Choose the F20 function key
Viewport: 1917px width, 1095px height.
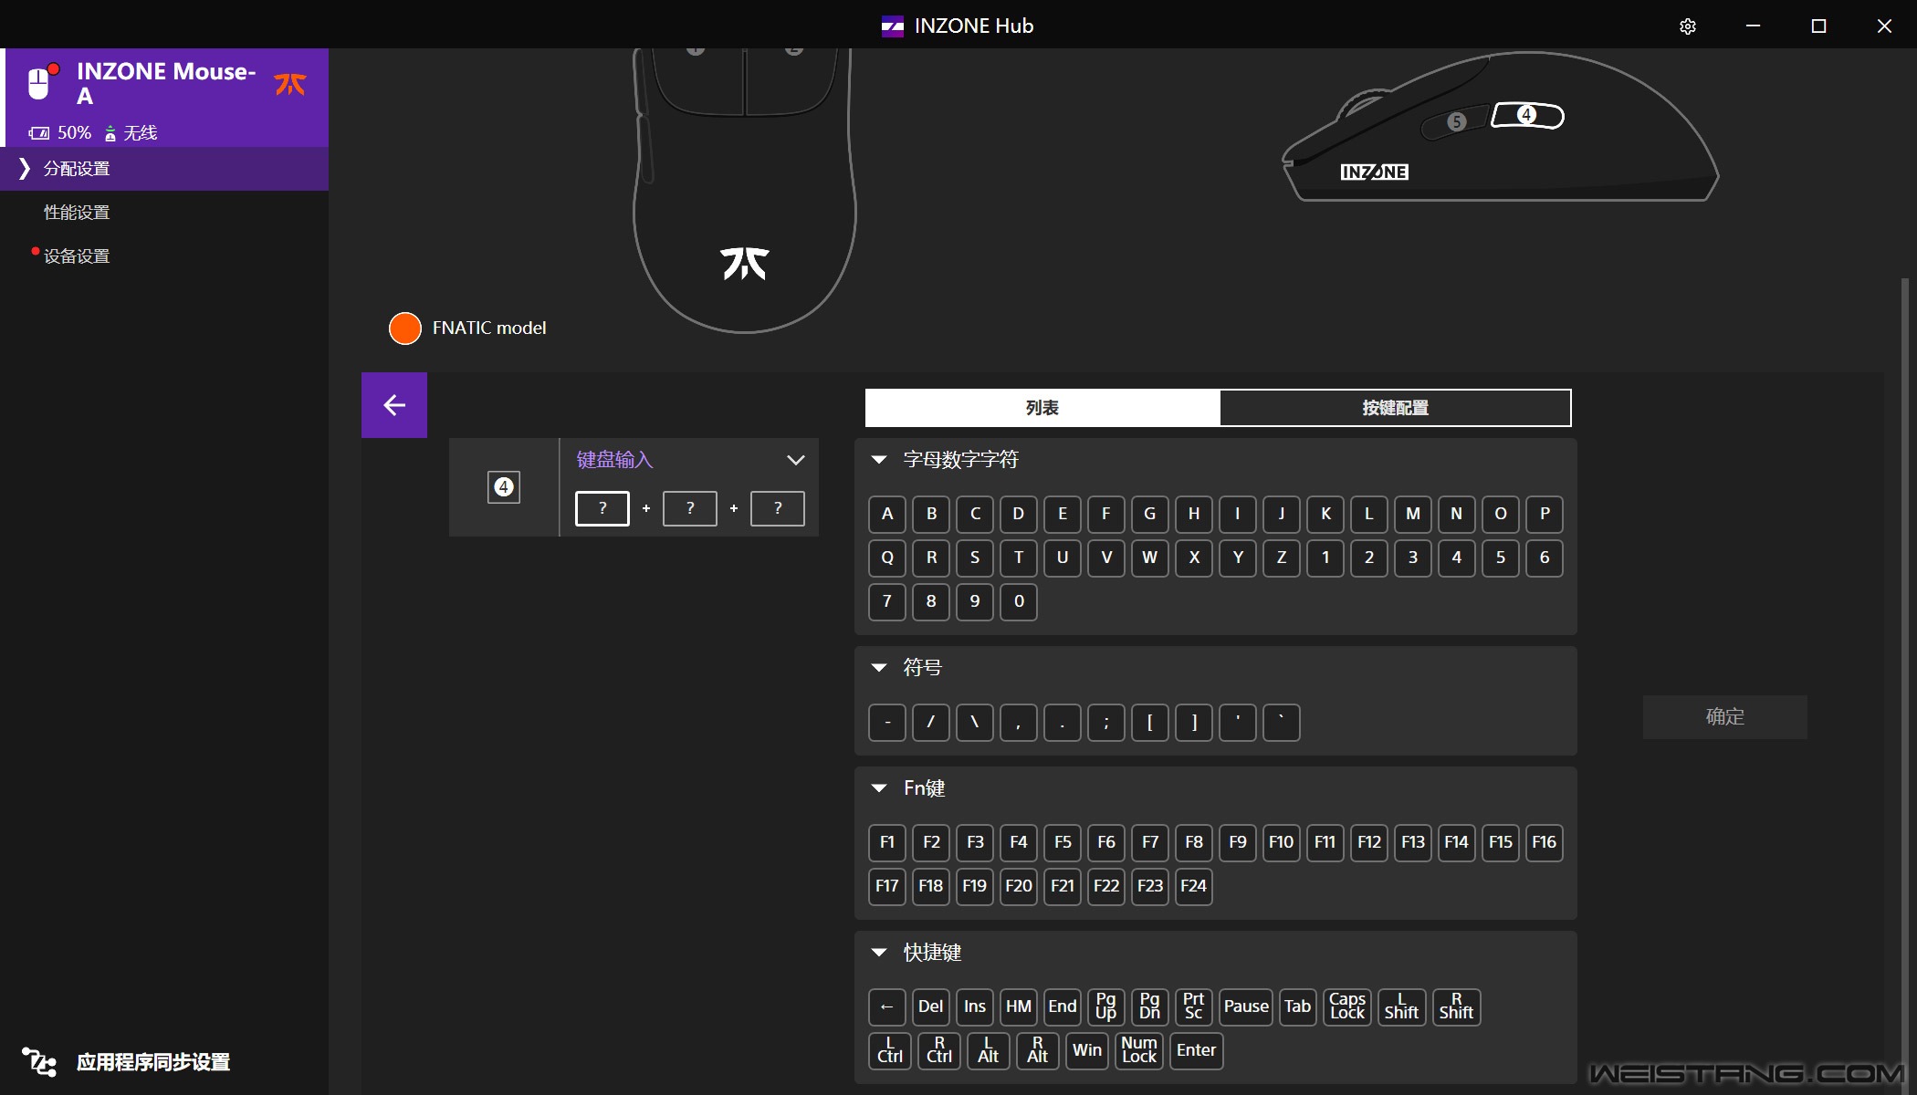pyautogui.click(x=1019, y=886)
